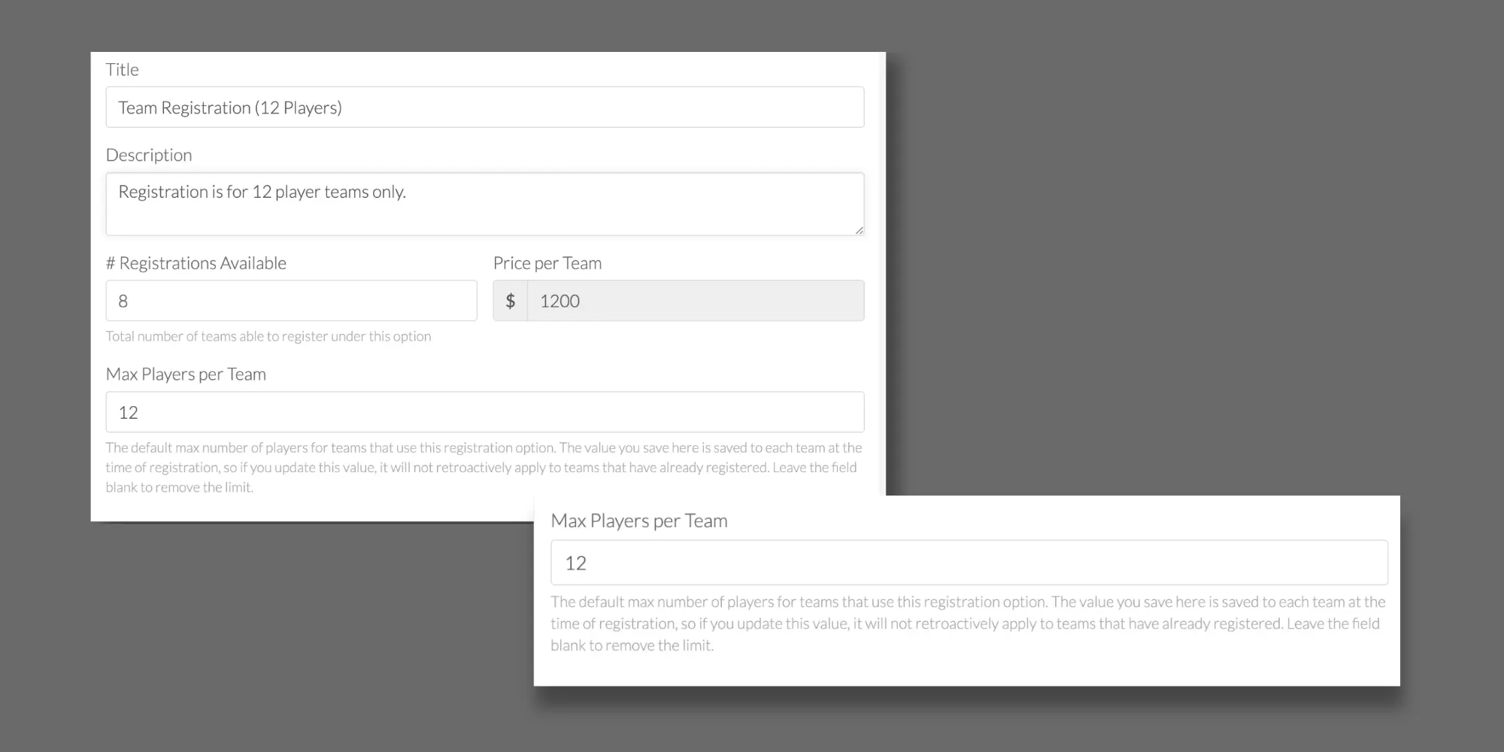Click the Price per Team label
This screenshot has width=1504, height=752.
pos(547,263)
